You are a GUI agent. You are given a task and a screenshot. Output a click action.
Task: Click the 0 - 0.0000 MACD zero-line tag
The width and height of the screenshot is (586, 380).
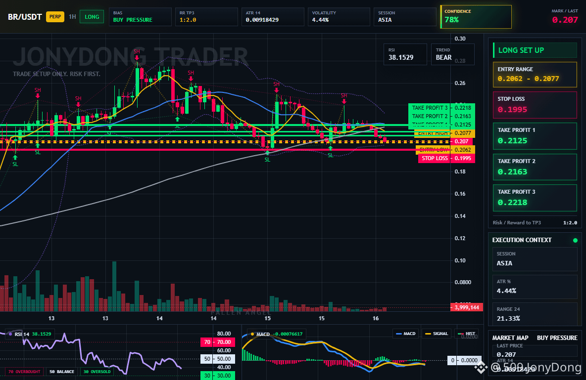[464, 360]
